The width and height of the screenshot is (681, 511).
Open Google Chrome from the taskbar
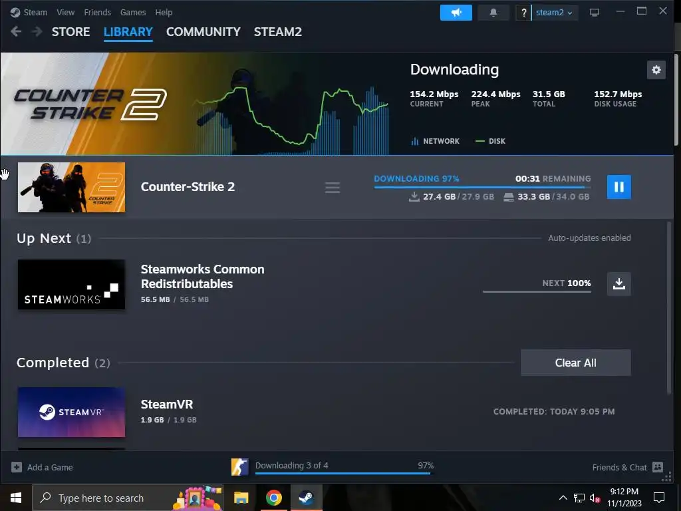[x=273, y=498]
